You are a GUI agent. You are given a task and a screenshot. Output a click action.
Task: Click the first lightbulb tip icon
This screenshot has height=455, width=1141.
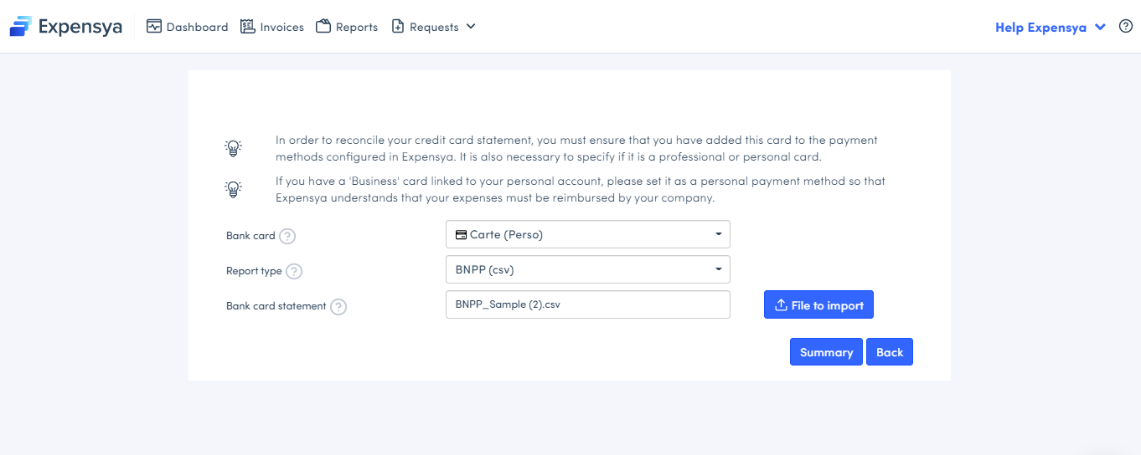point(233,149)
